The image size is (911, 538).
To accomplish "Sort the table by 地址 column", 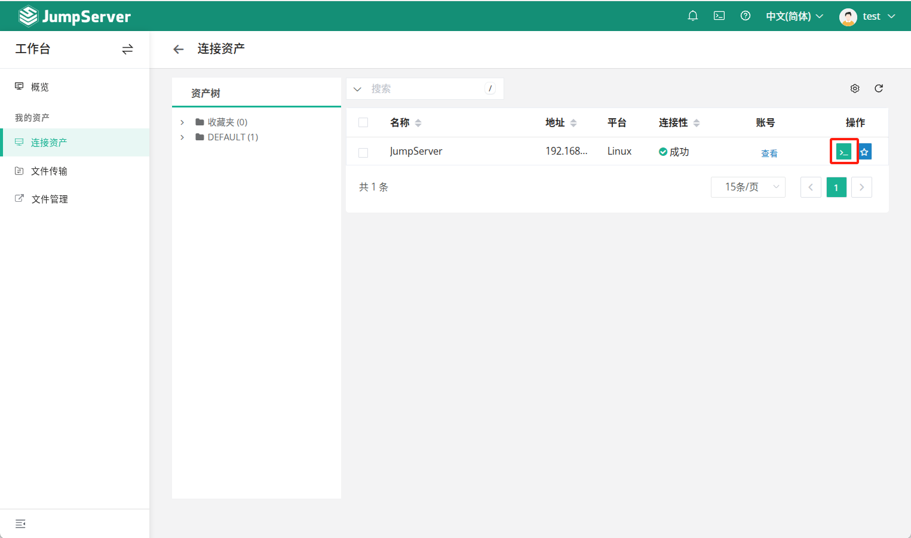I will click(573, 123).
